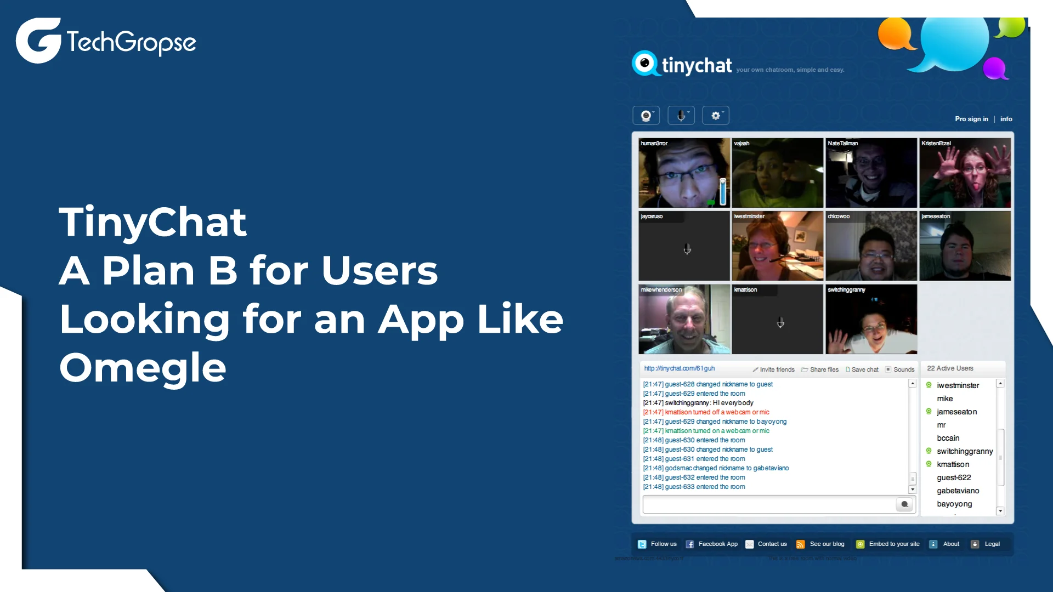Click the Twitter Follow us icon
Image resolution: width=1053 pixels, height=592 pixels.
[642, 544]
